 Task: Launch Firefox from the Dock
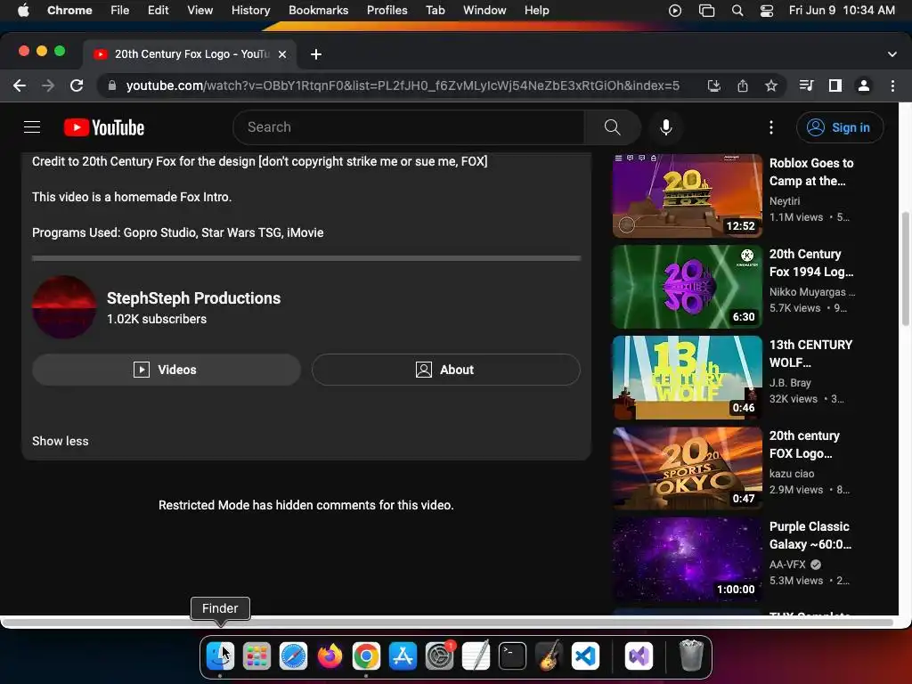[x=330, y=656]
